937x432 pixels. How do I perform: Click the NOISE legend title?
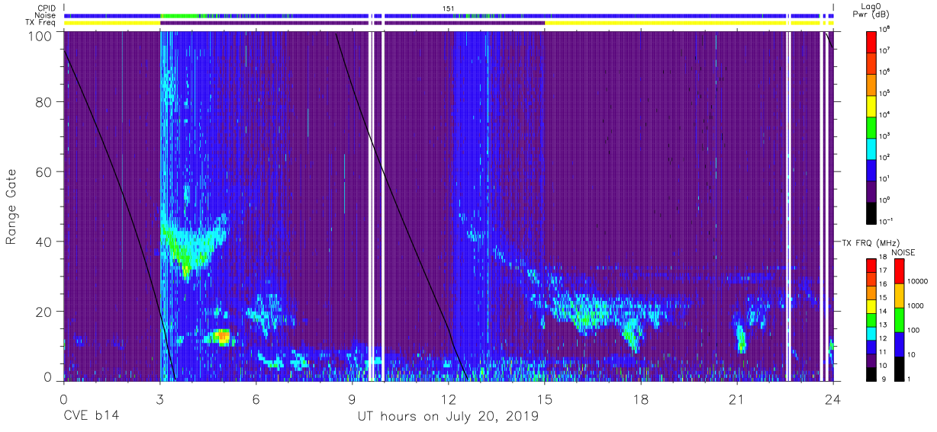point(903,252)
